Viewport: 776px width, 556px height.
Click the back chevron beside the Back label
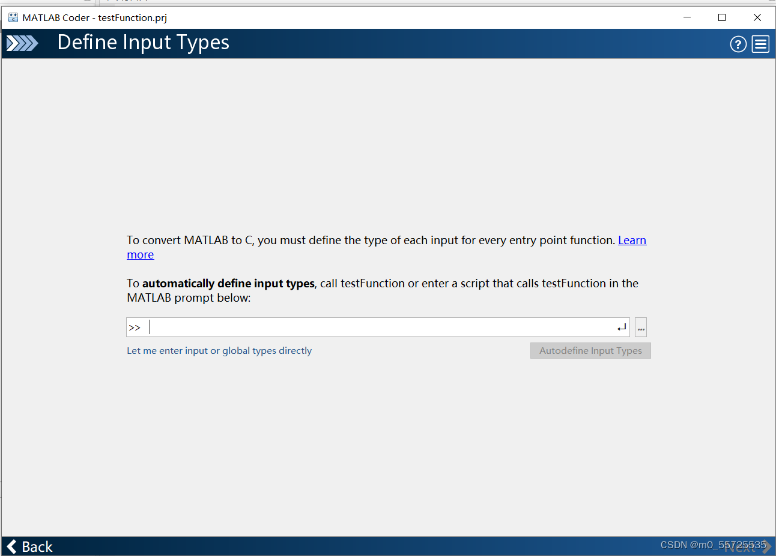(x=10, y=546)
